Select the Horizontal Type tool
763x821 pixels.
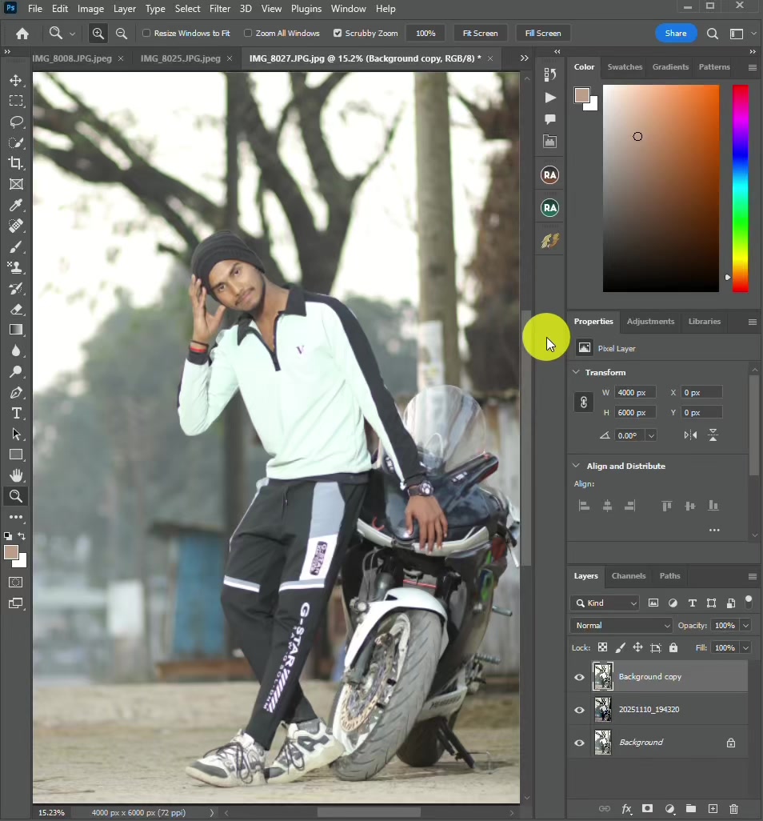coord(16,413)
